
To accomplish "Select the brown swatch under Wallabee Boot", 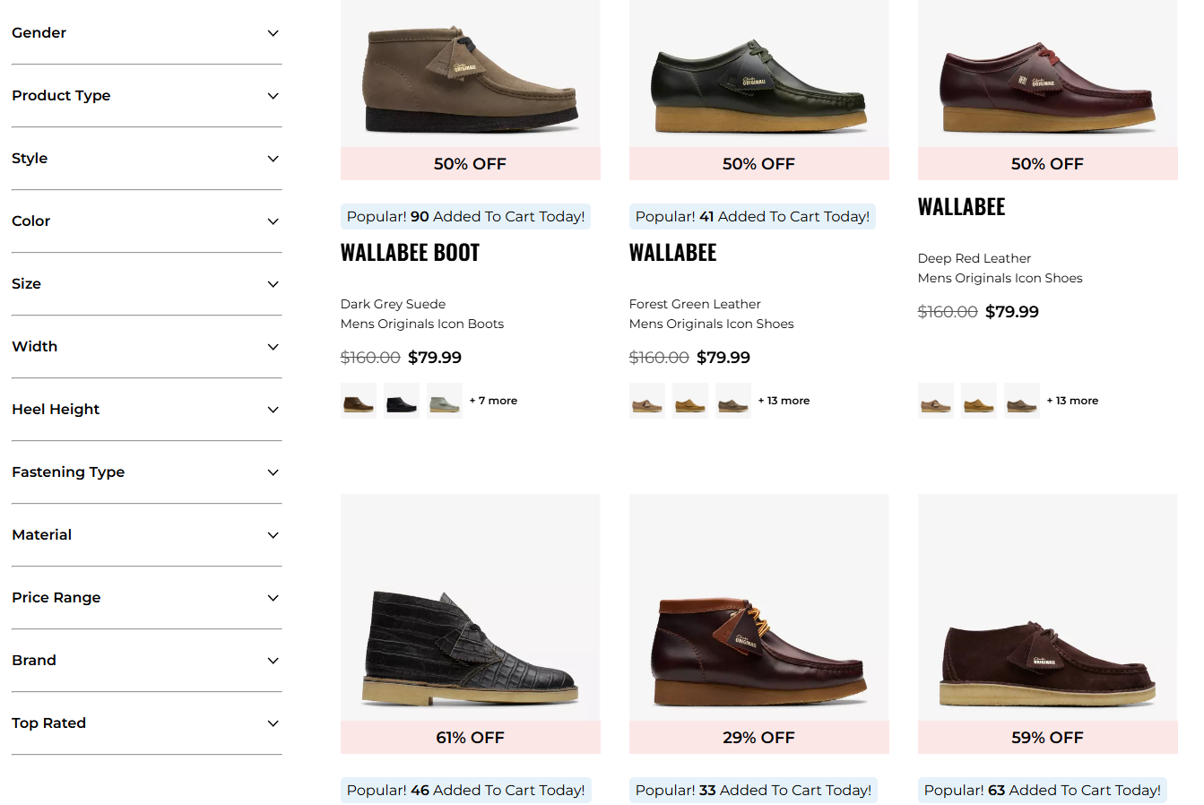I will pyautogui.click(x=359, y=401).
